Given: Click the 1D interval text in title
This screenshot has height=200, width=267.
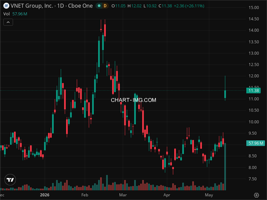Looking at the screenshot, I should (x=60, y=6).
